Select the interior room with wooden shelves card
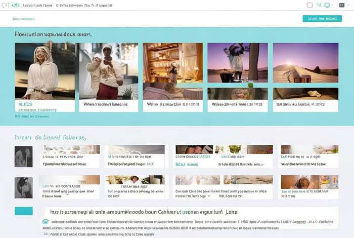Viewport: 354px width, 238px height. tap(173, 76)
